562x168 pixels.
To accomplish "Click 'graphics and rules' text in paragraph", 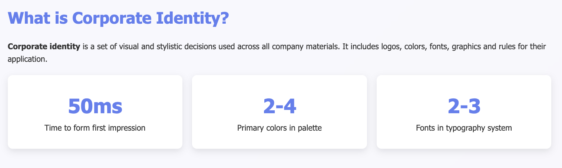I will [475, 47].
